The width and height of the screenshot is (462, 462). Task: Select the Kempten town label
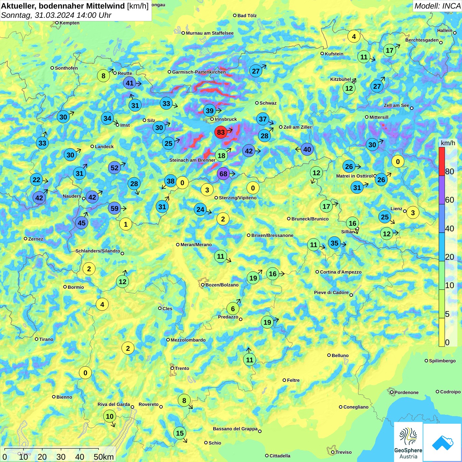click(x=69, y=23)
